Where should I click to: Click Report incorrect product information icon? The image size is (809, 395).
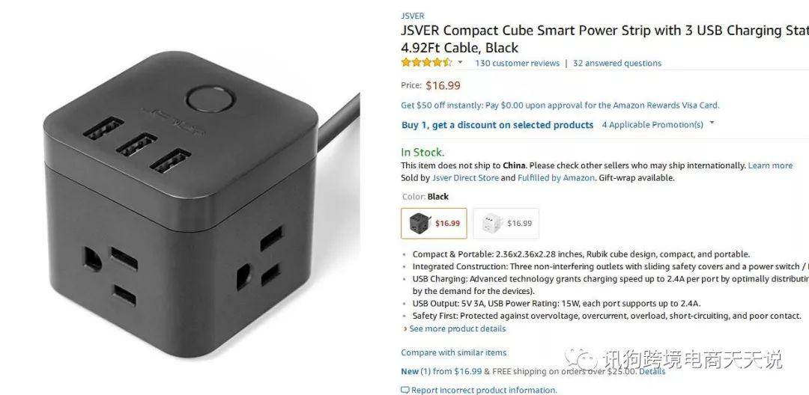(405, 391)
